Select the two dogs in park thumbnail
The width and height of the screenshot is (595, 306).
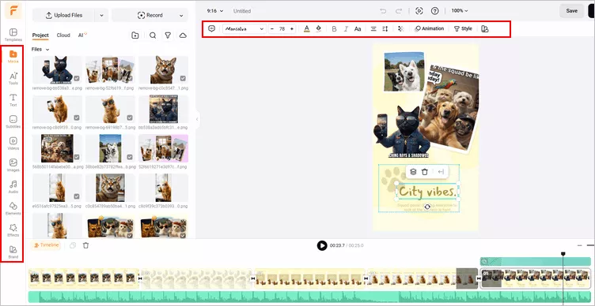[110, 148]
